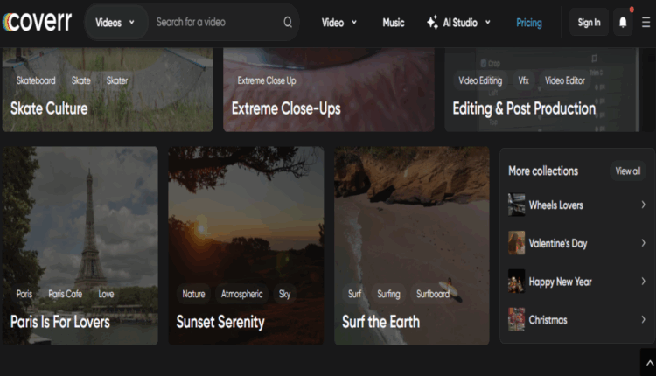Click the AI Studio sparkle icon
Viewport: 656px width, 376px height.
432,23
